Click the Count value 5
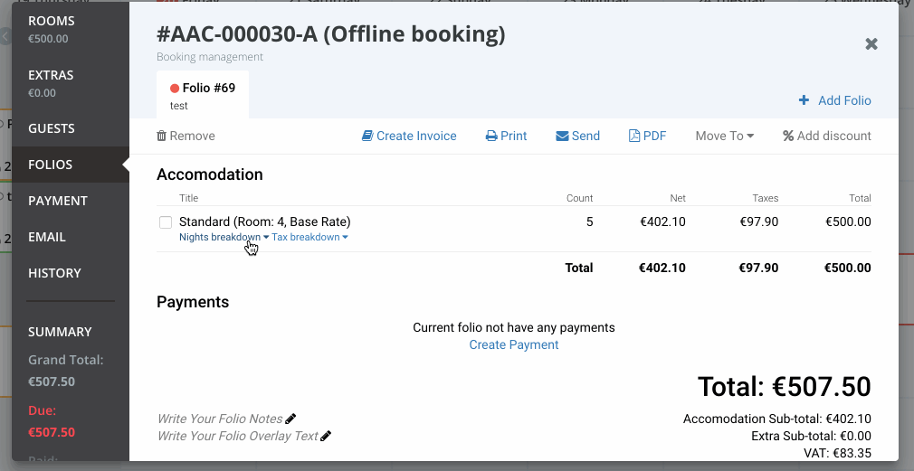This screenshot has height=471, width=914. (590, 221)
